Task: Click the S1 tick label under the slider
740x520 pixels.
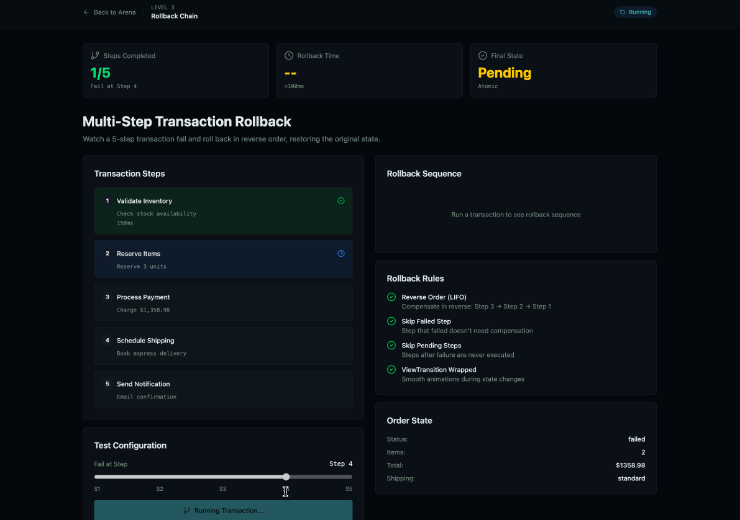Action: (x=97, y=489)
